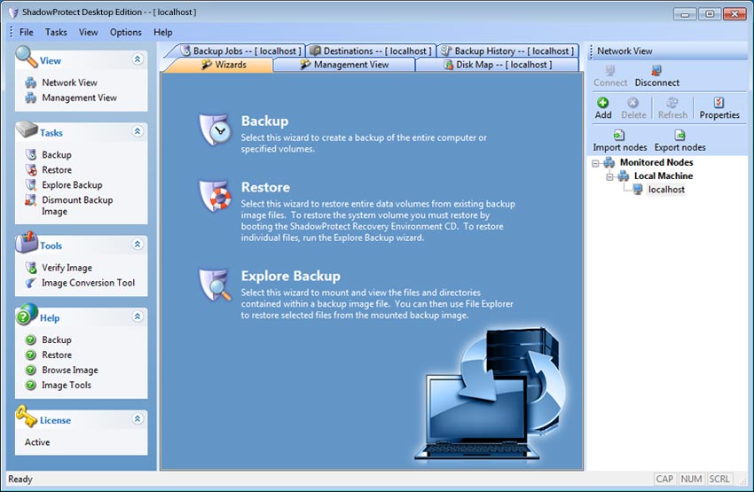Click the Add node green plus icon
Image resolution: width=754 pixels, height=492 pixels.
click(x=602, y=102)
